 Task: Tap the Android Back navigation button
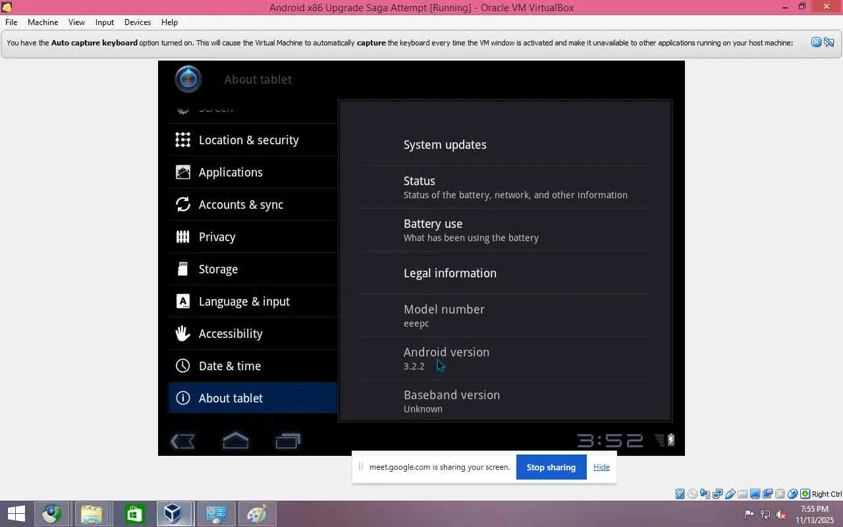[182, 441]
